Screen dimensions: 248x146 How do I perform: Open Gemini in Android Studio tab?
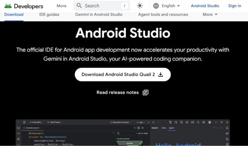[99, 14]
